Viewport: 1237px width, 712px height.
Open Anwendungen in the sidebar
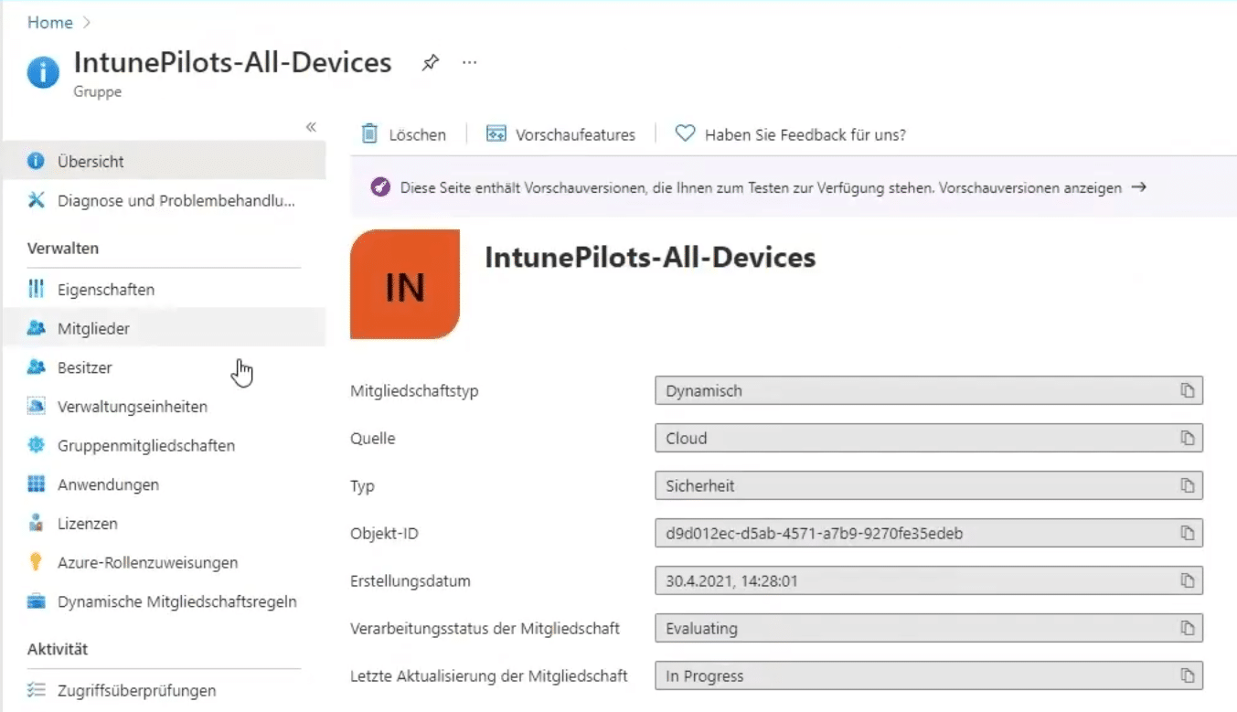(163, 484)
